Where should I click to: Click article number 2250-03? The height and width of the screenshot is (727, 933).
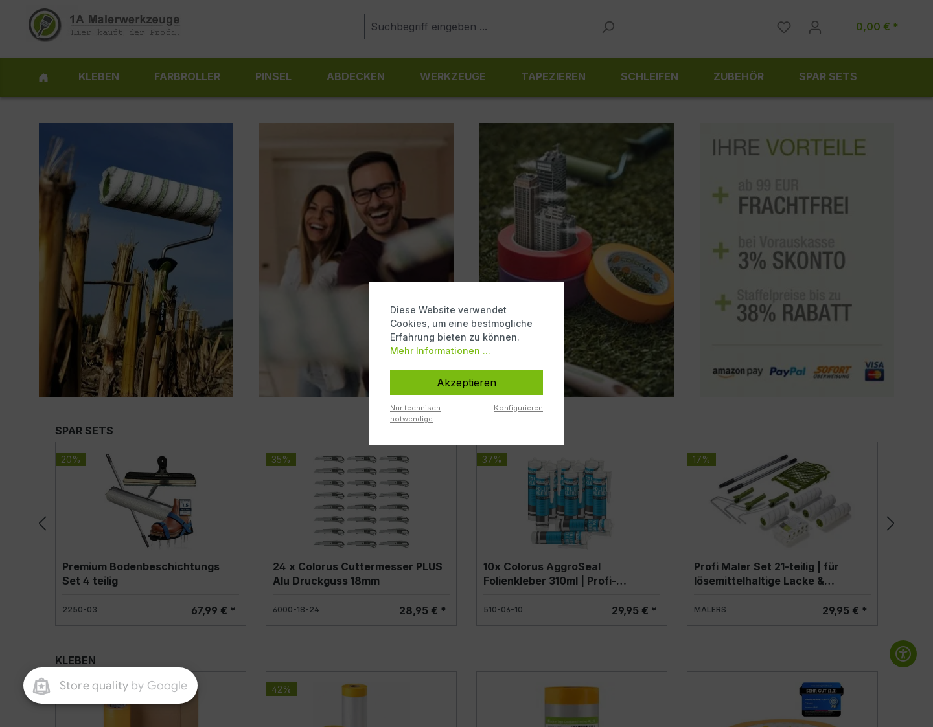(80, 610)
